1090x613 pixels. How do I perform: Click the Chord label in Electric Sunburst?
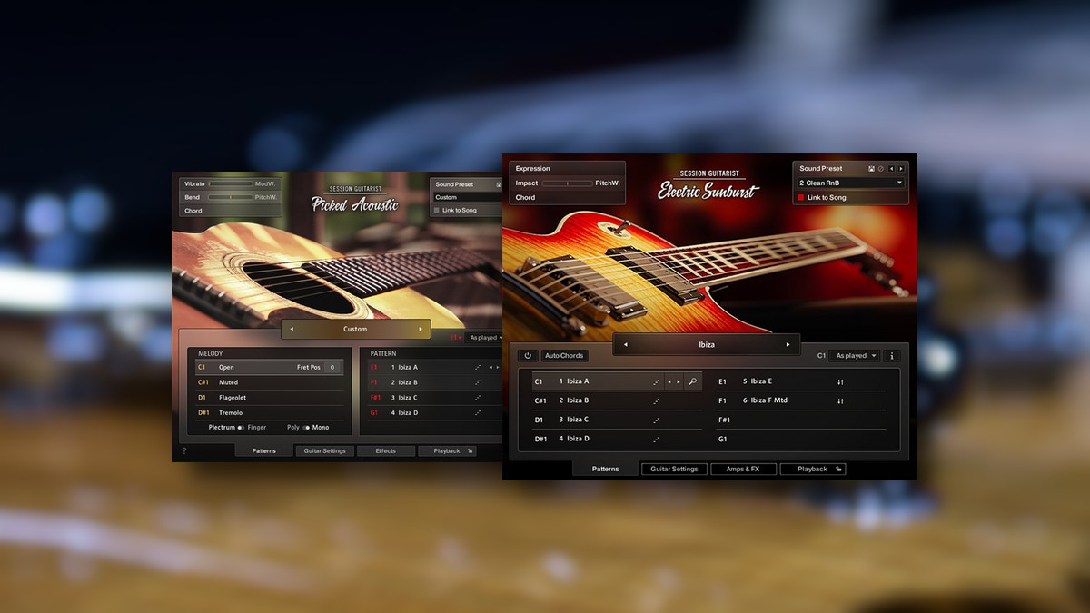click(x=526, y=197)
